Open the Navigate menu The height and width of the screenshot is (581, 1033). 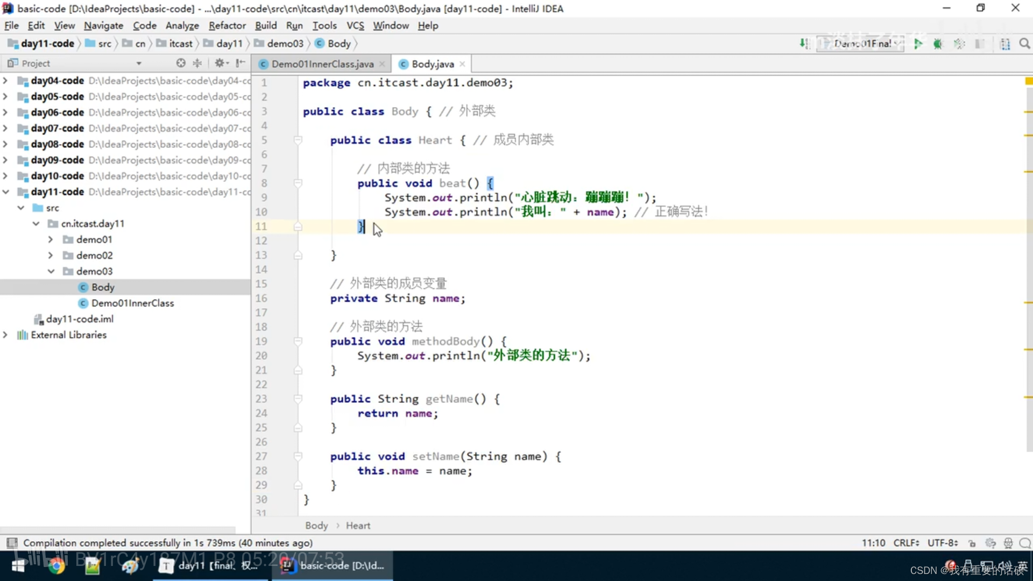pos(103,25)
